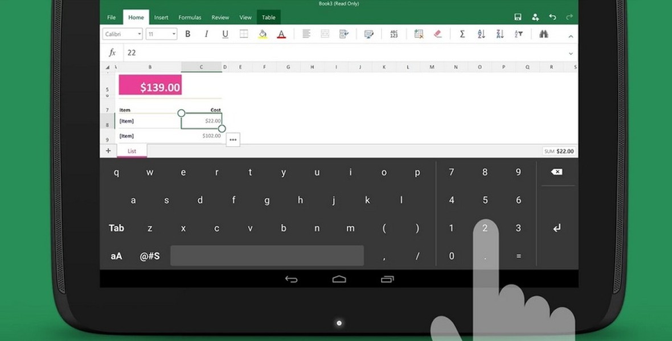Undo the last action
Screen dimensions: 672x341
coord(552,17)
